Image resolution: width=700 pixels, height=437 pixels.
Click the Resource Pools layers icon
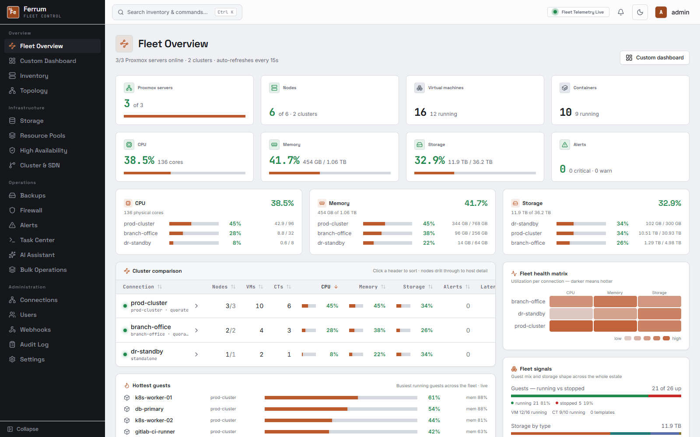click(12, 135)
